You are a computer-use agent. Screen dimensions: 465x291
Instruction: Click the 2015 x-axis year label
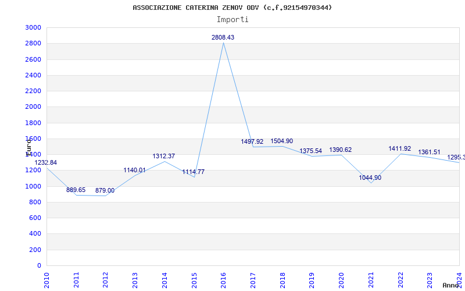pos(194,280)
